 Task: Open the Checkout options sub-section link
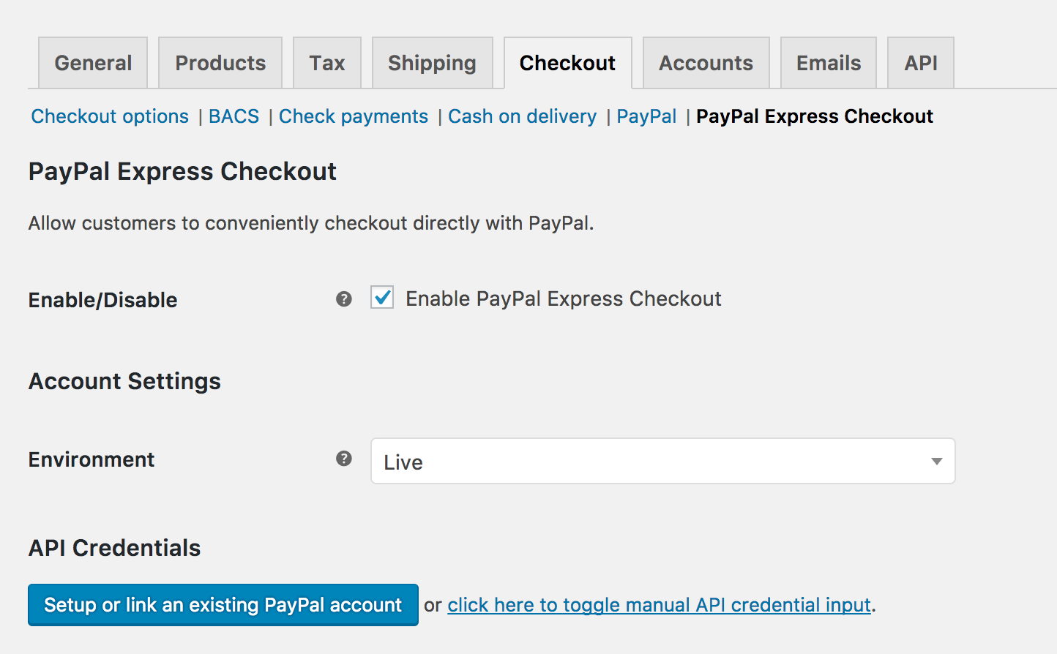click(x=110, y=116)
